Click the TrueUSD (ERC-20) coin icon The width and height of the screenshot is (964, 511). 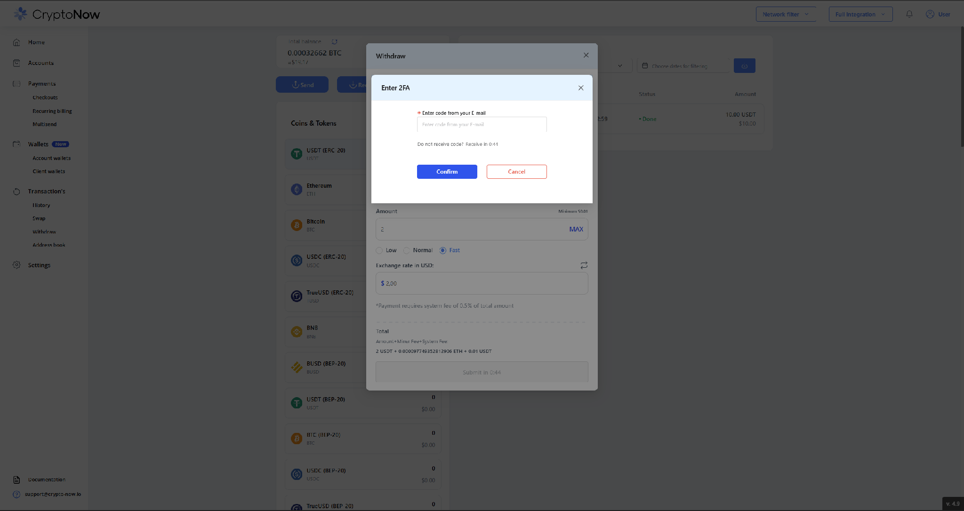pyautogui.click(x=297, y=296)
